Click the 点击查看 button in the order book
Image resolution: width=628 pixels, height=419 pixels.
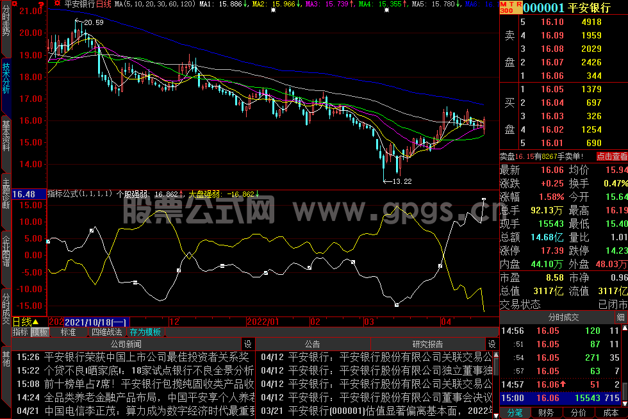[611, 156]
